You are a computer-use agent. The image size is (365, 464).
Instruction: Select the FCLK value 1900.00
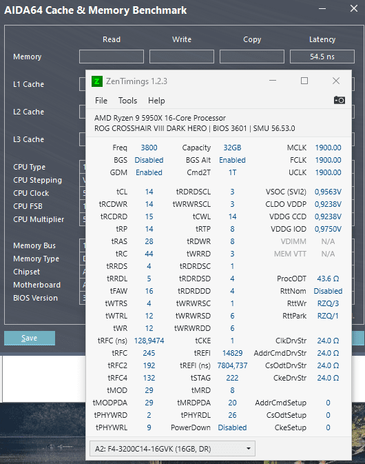tap(328, 160)
